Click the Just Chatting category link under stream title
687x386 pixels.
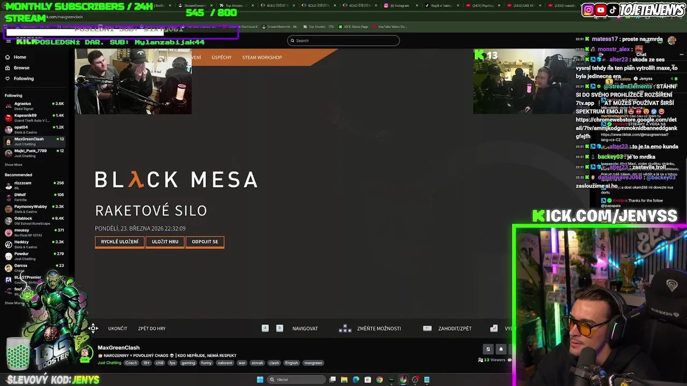[x=109, y=363]
